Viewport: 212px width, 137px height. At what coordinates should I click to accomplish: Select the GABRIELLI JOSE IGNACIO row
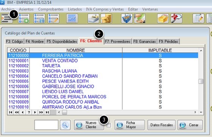[103, 86]
